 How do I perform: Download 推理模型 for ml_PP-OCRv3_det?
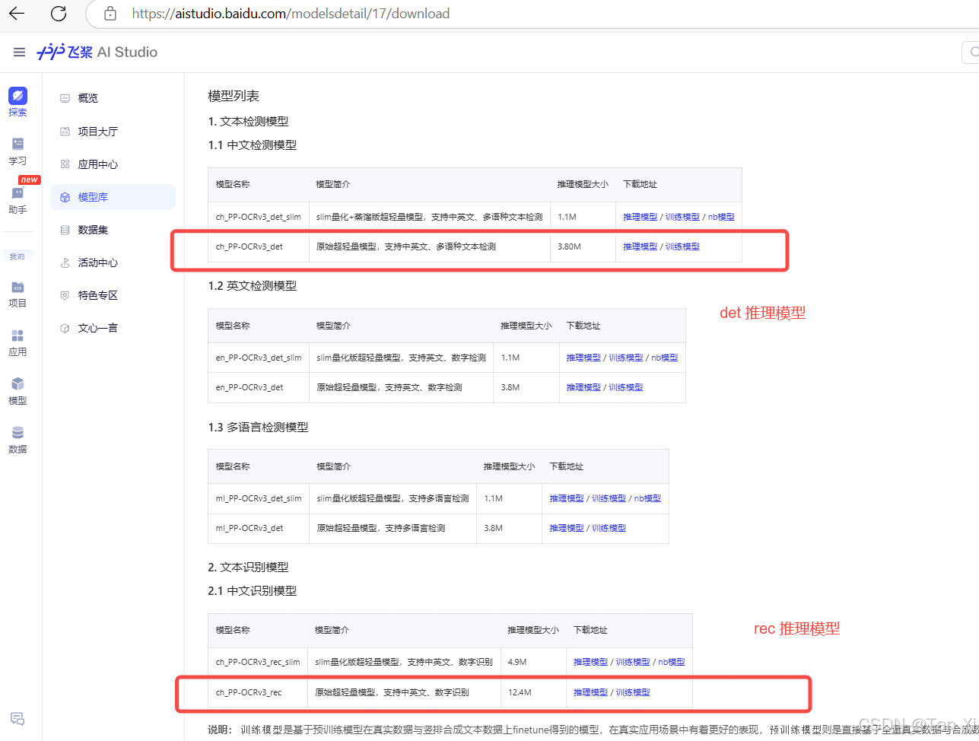[567, 528]
